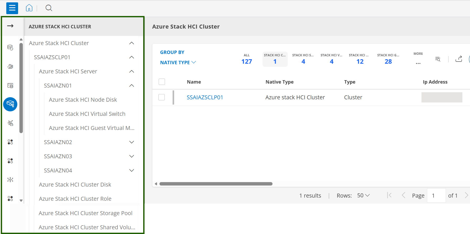Open the table search filter icon
Screen dimensions: 470x234
coord(438,59)
